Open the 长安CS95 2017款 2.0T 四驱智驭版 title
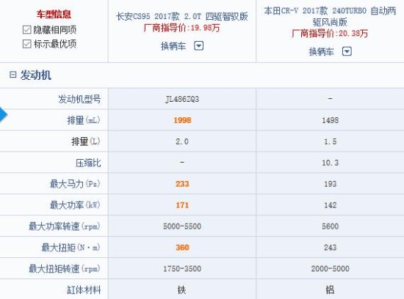The width and height of the screenshot is (404, 299). pyautogui.click(x=182, y=16)
